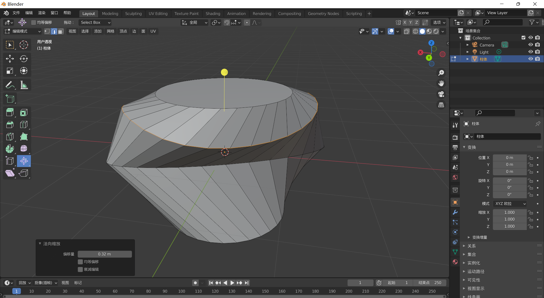Screen dimensions: 544x298
Task: Open the 渲染 menu
Action: 42,13
